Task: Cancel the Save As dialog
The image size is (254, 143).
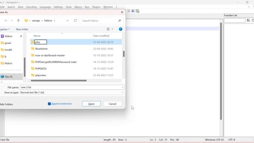Action: (112, 104)
